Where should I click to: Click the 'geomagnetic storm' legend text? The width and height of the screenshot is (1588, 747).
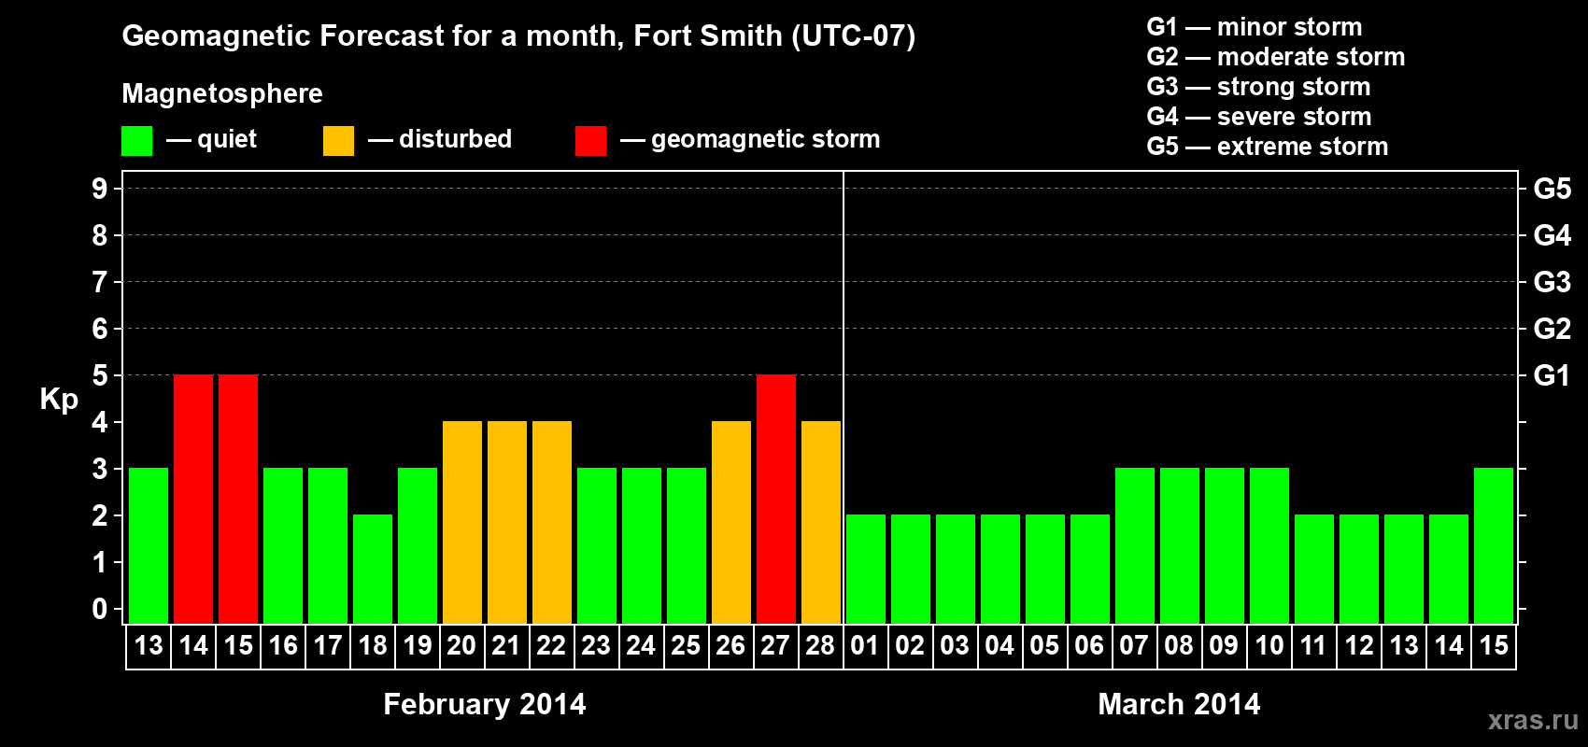[766, 139]
